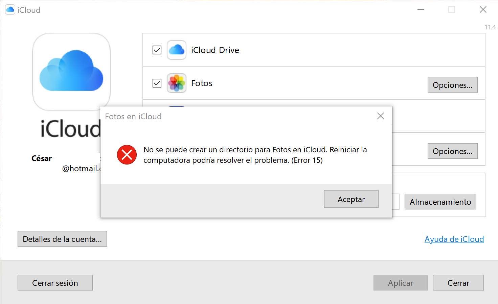Click the red error X icon in dialog
Image resolution: width=498 pixels, height=304 pixels.
pyautogui.click(x=127, y=155)
